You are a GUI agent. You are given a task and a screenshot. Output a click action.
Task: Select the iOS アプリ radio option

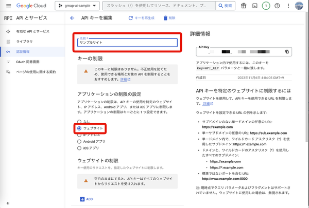point(79,148)
